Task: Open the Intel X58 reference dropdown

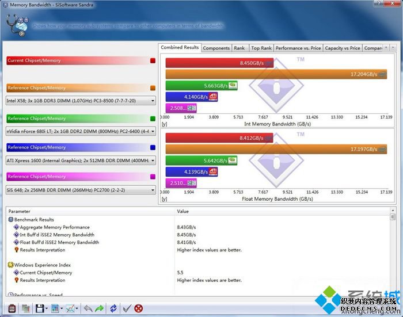Action: click(x=81, y=101)
